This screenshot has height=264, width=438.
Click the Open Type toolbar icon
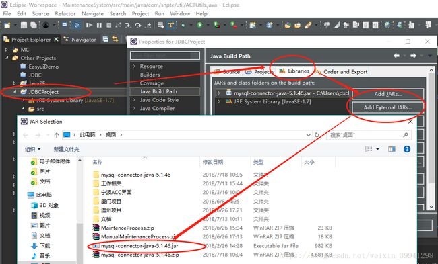click(x=288, y=26)
